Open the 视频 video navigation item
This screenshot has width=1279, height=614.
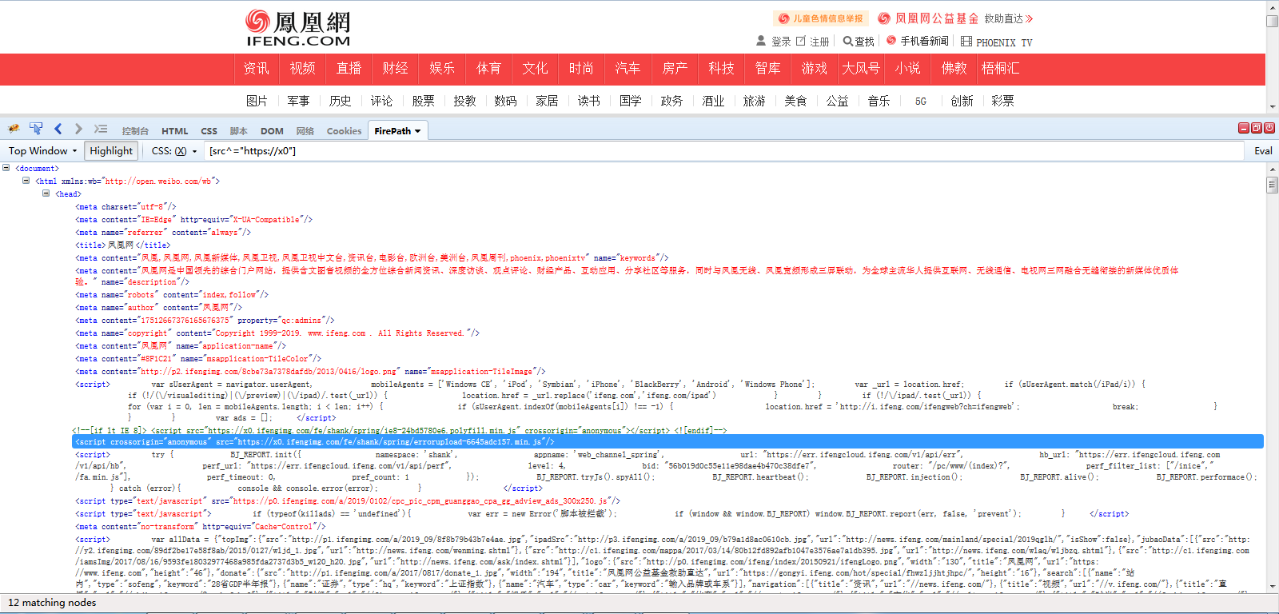(x=302, y=69)
